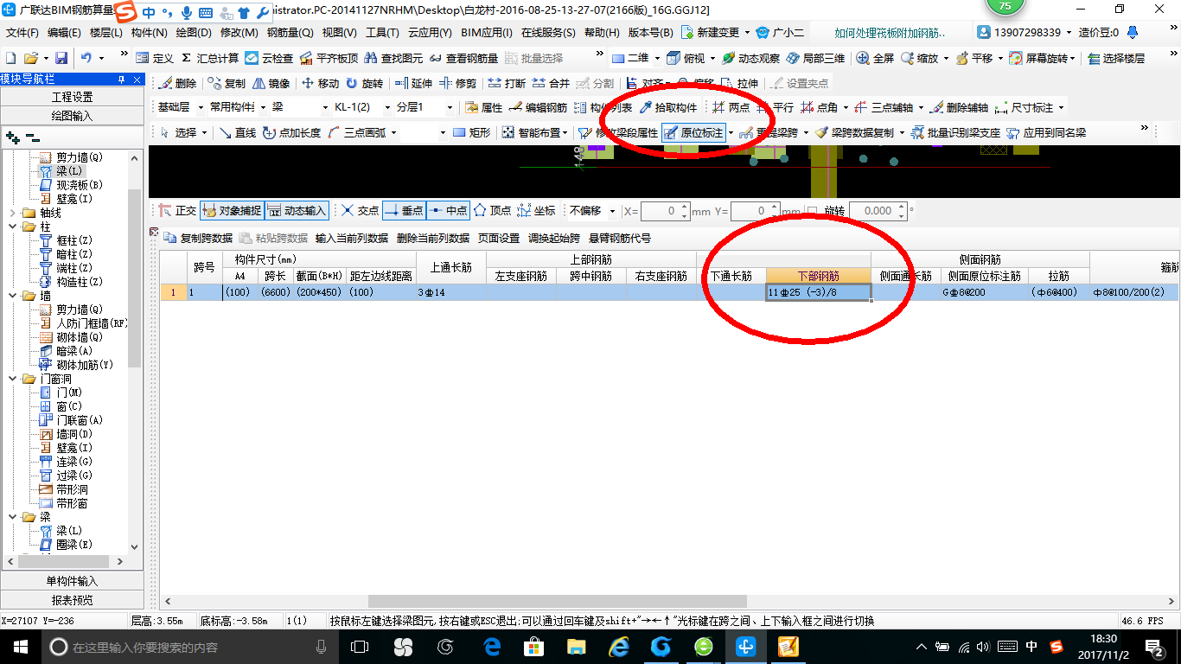The height and width of the screenshot is (664, 1181).
Task: Click the New file icon
Action: coord(10,58)
